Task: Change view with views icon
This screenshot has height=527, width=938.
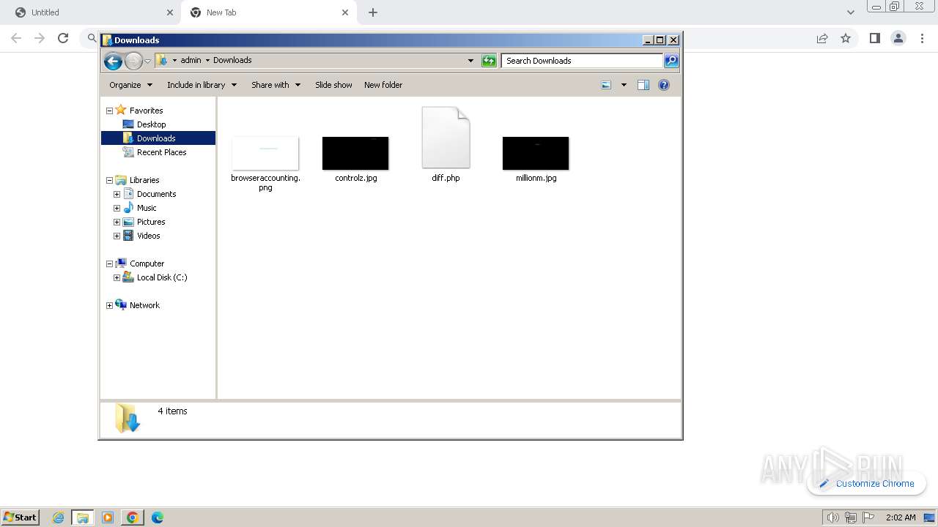Action: (606, 85)
